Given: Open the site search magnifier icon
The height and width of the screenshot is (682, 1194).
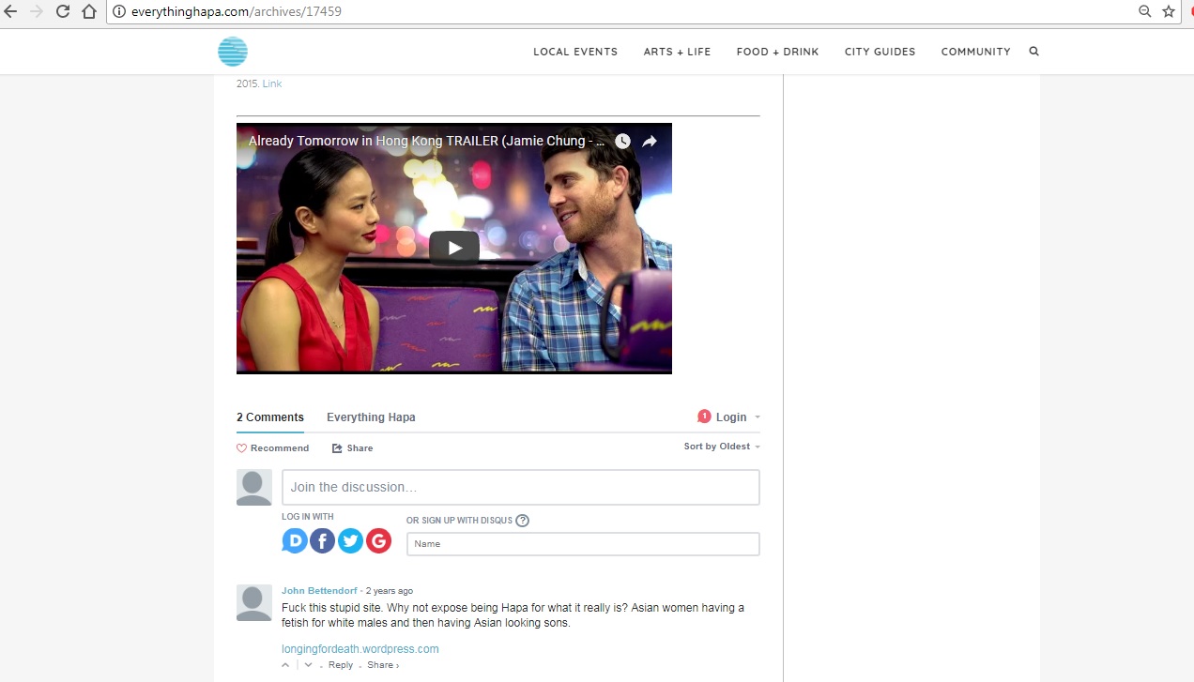Looking at the screenshot, I should click(1033, 52).
